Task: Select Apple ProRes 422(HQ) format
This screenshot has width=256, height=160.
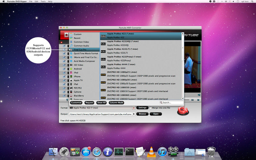Action: [x=141, y=43]
